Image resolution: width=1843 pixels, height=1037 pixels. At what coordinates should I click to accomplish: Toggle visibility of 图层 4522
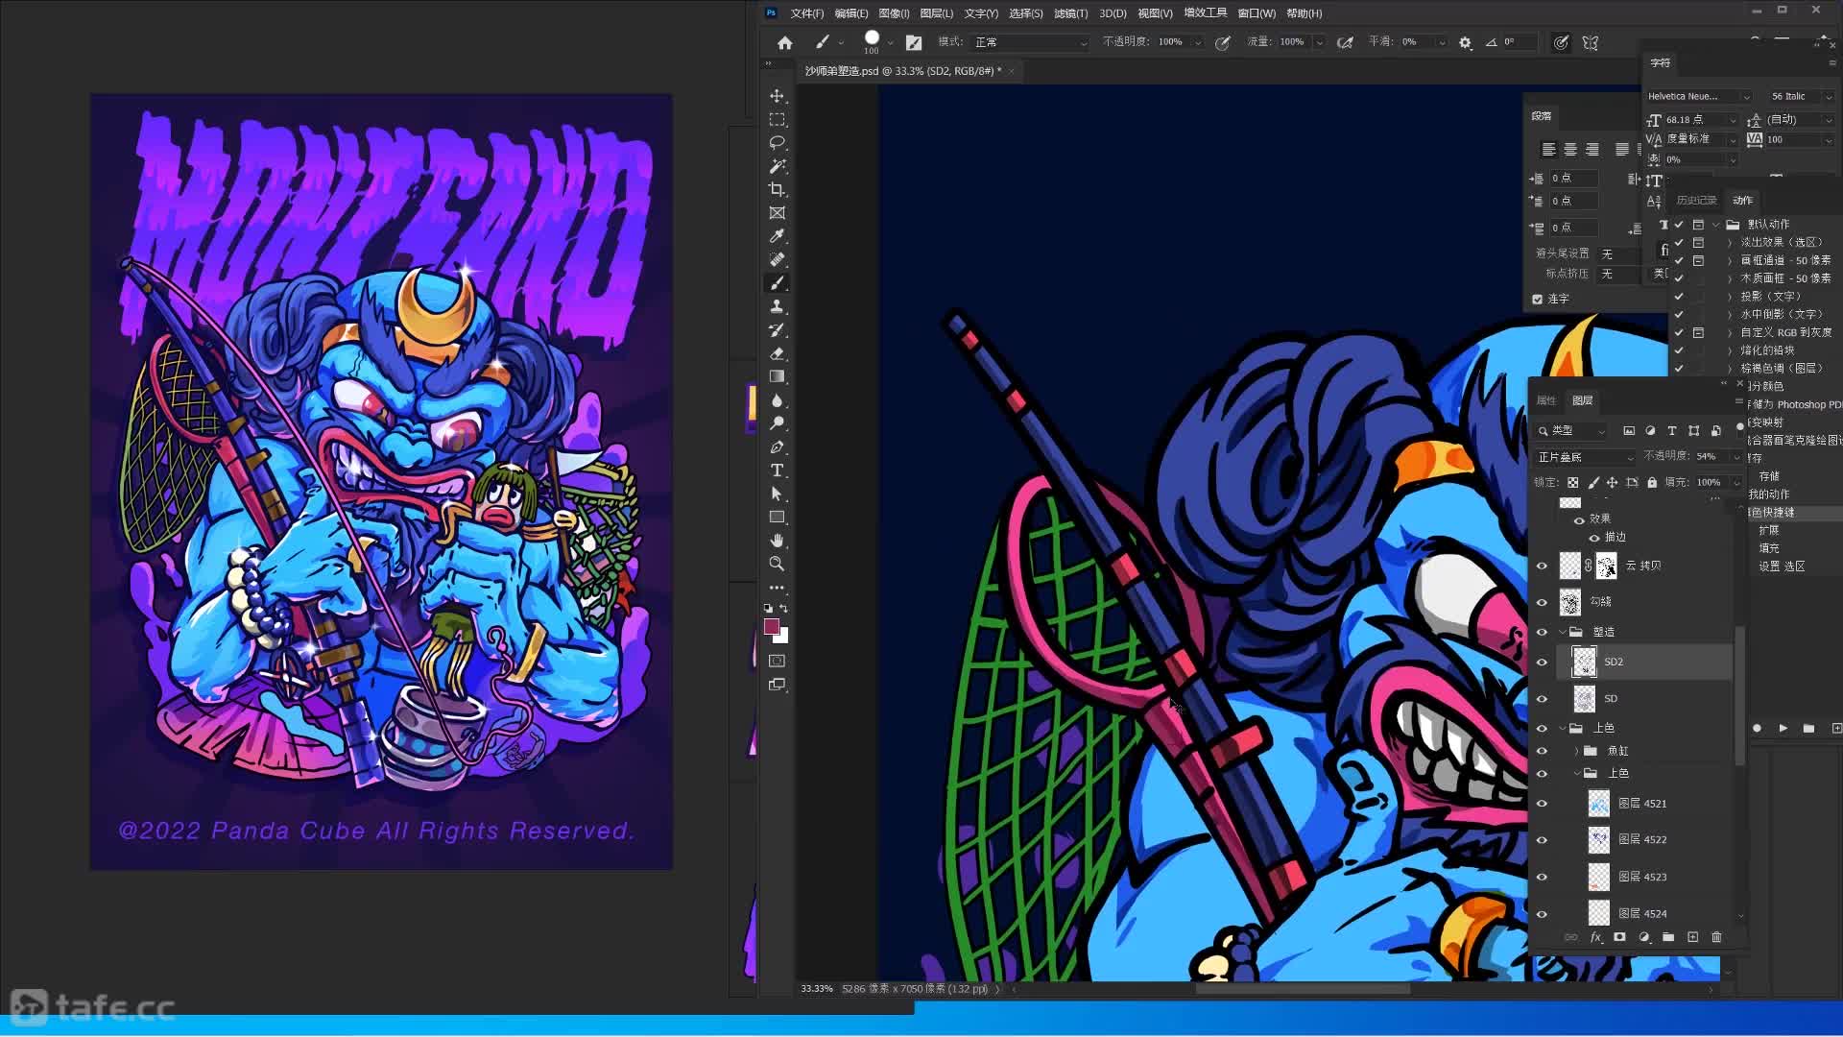(1543, 840)
